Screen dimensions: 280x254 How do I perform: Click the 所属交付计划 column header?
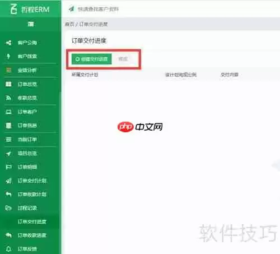coord(85,75)
